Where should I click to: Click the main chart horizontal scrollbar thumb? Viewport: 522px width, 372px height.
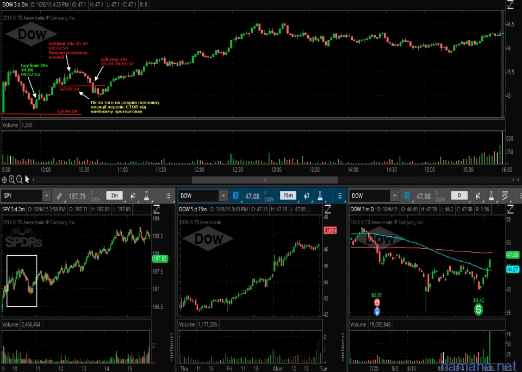point(265,180)
